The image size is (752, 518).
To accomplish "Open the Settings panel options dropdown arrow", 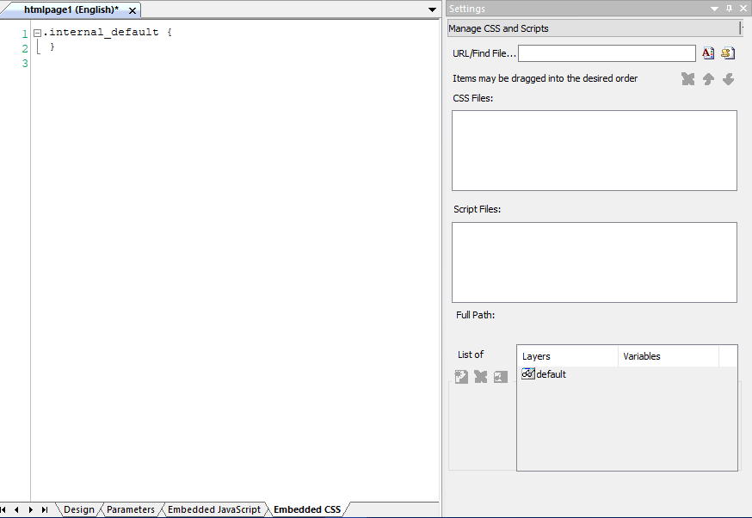I will point(714,9).
